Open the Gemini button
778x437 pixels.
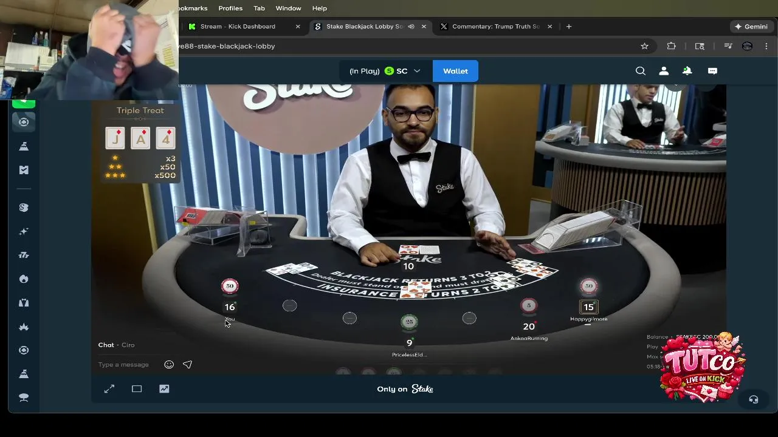[751, 27]
